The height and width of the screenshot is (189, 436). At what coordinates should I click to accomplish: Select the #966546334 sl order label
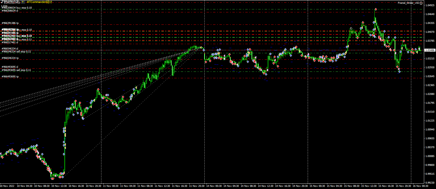(10, 49)
